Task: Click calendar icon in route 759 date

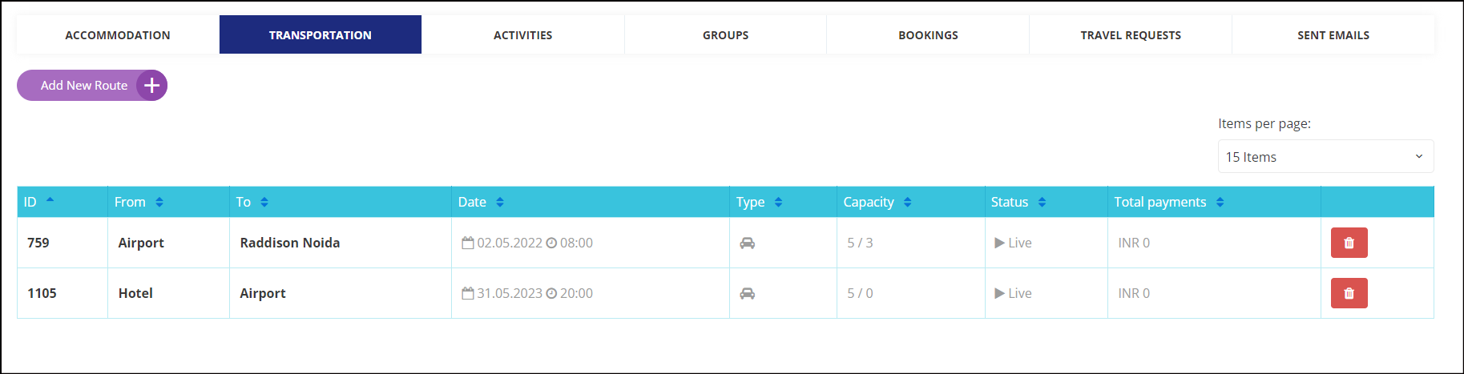Action: (468, 243)
